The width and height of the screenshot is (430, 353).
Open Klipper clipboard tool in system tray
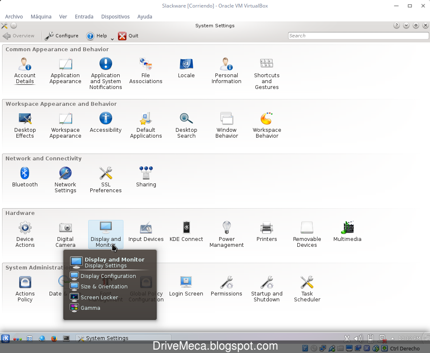347,338
